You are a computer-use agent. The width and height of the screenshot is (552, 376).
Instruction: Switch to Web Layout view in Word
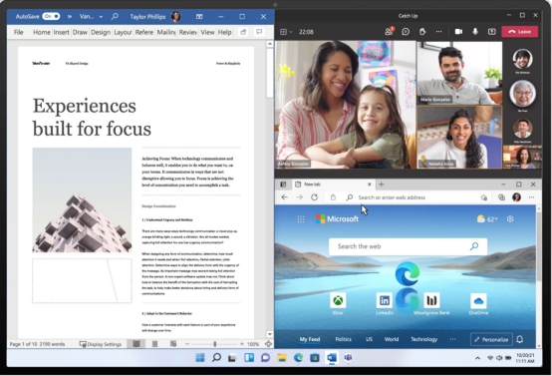click(173, 343)
